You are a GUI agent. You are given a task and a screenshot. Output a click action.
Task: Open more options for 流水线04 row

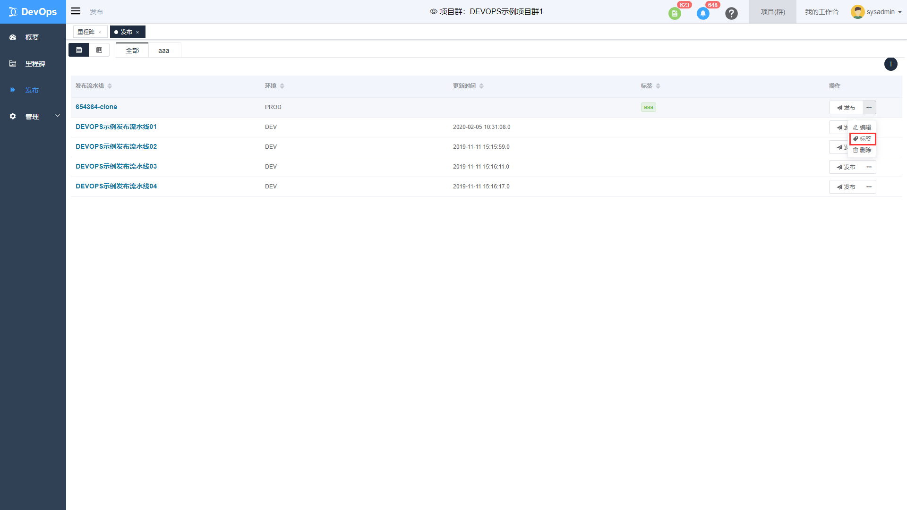pyautogui.click(x=869, y=187)
